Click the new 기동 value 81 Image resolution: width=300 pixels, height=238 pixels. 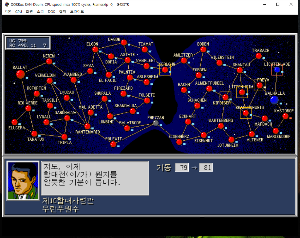(206, 168)
